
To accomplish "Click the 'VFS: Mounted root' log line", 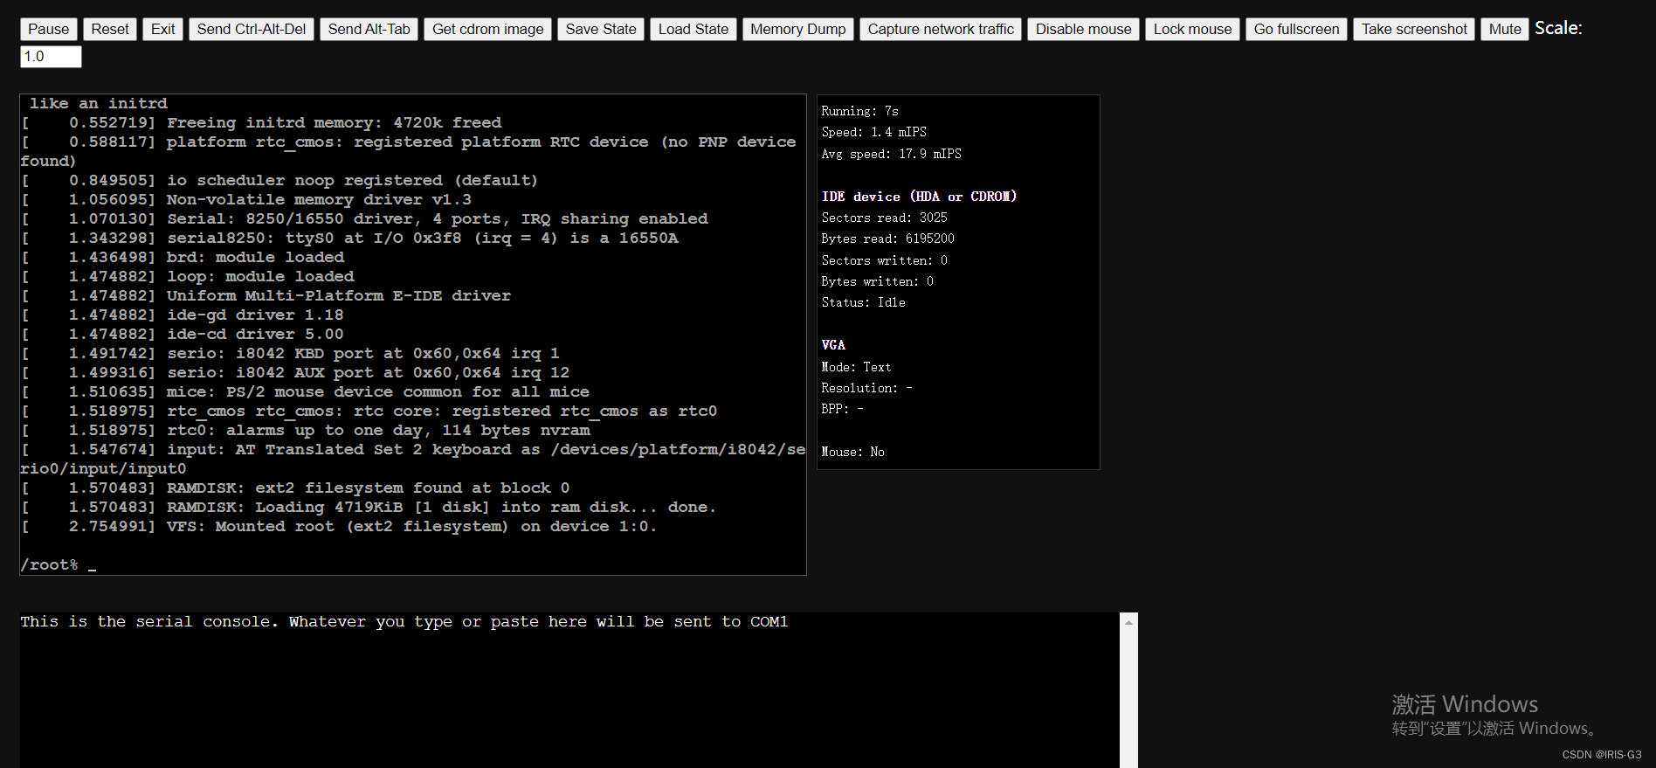I will (339, 526).
